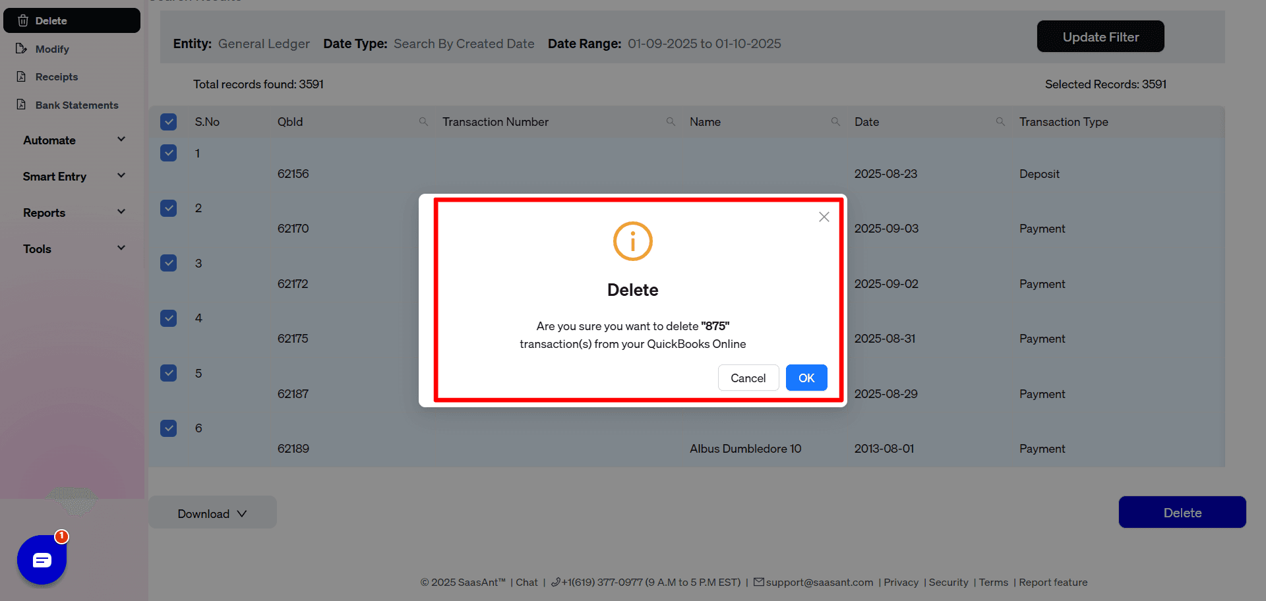Click the Receipts document icon in sidebar
This screenshot has width=1266, height=601.
click(x=22, y=76)
